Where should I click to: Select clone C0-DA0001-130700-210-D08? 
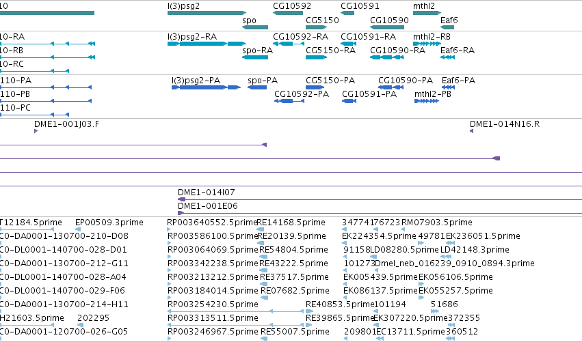pyautogui.click(x=64, y=236)
